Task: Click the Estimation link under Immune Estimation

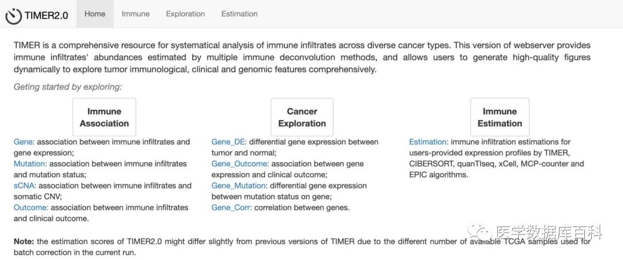Action: point(429,142)
